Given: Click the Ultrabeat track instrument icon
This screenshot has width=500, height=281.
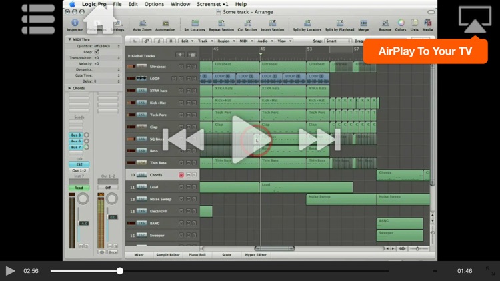Looking at the screenshot, I should (141, 67).
